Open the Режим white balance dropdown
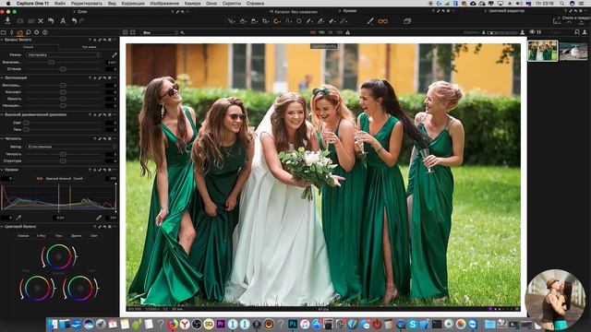This screenshot has width=591, height=332. [64, 55]
